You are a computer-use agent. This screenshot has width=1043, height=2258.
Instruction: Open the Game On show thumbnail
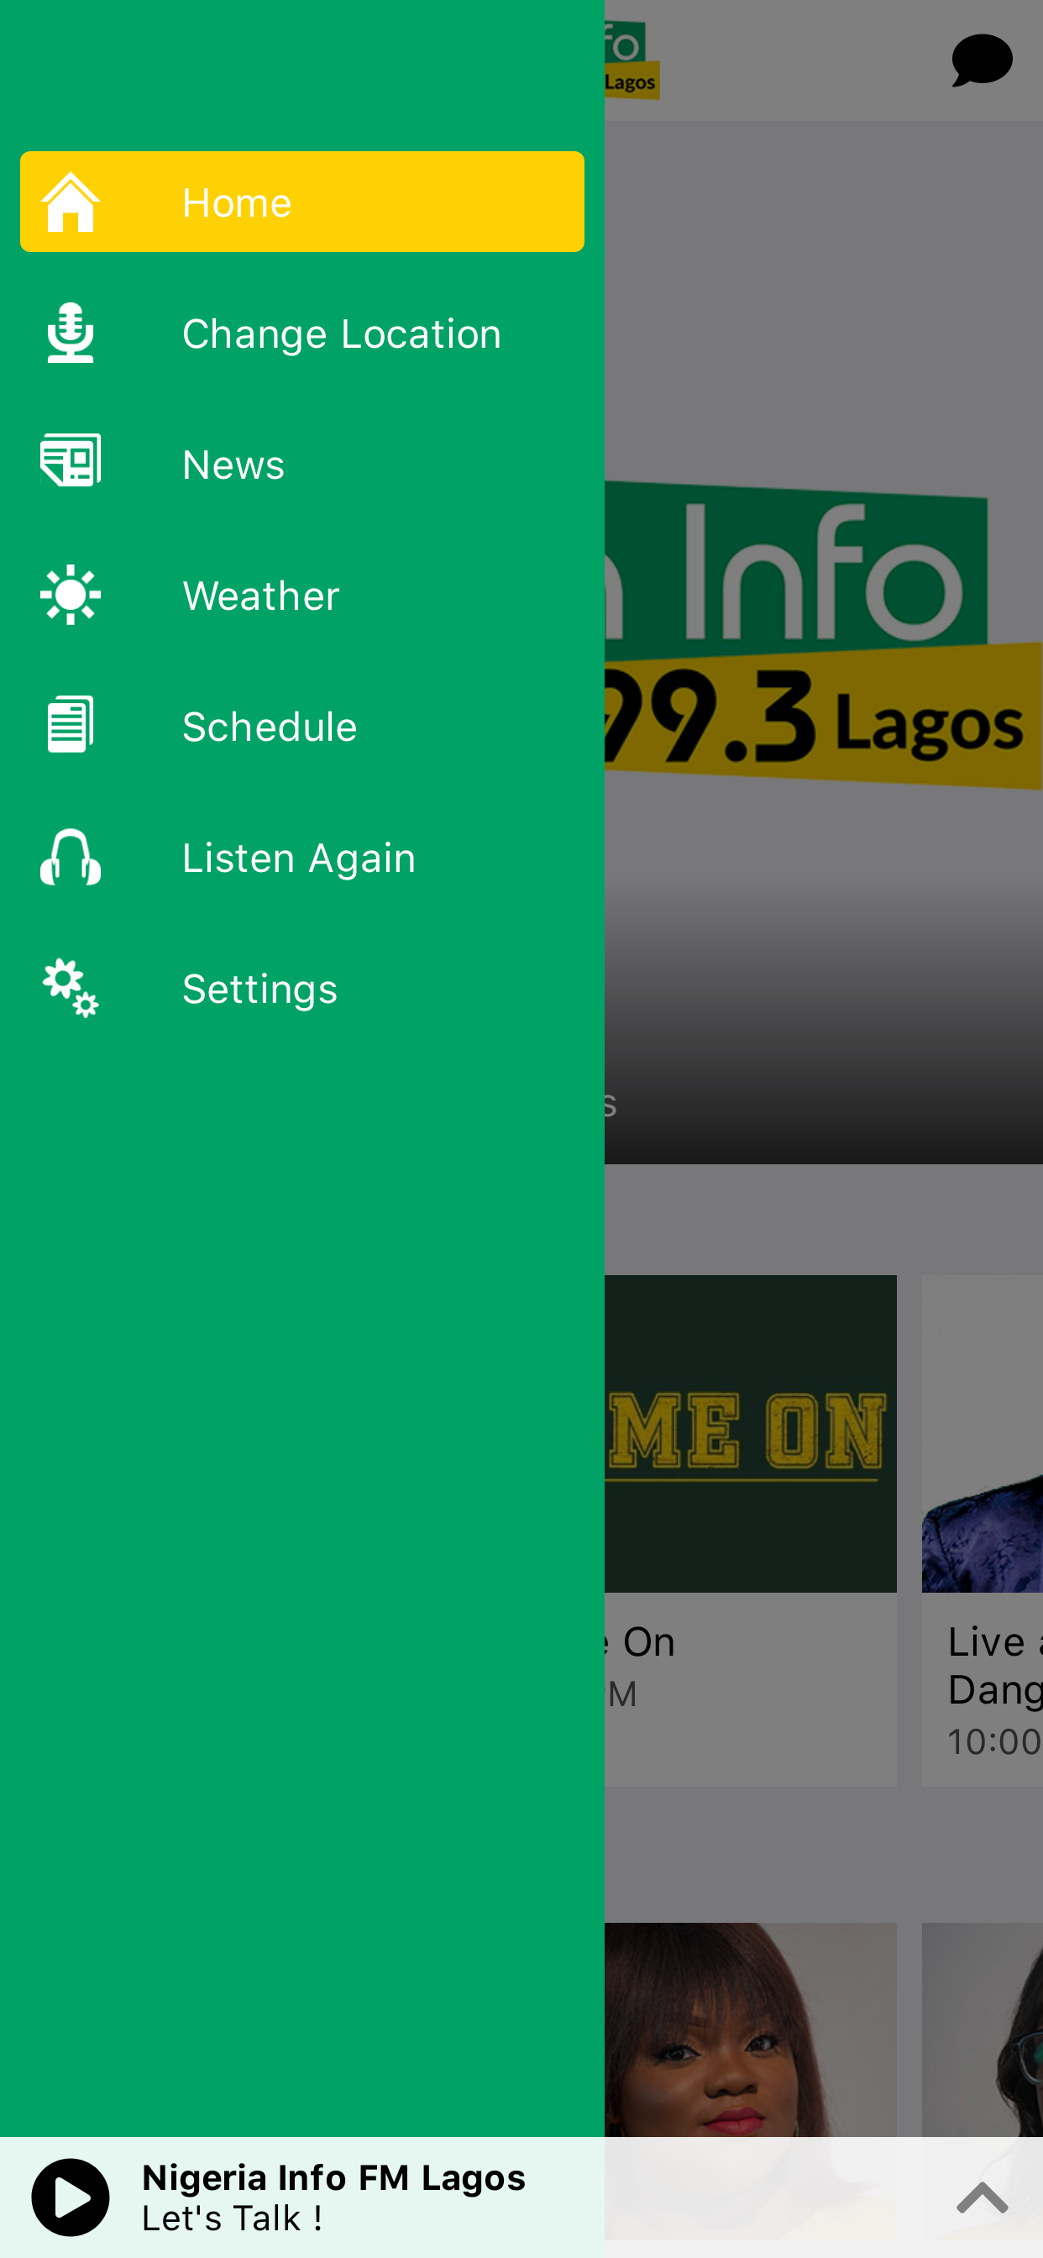click(x=750, y=1433)
